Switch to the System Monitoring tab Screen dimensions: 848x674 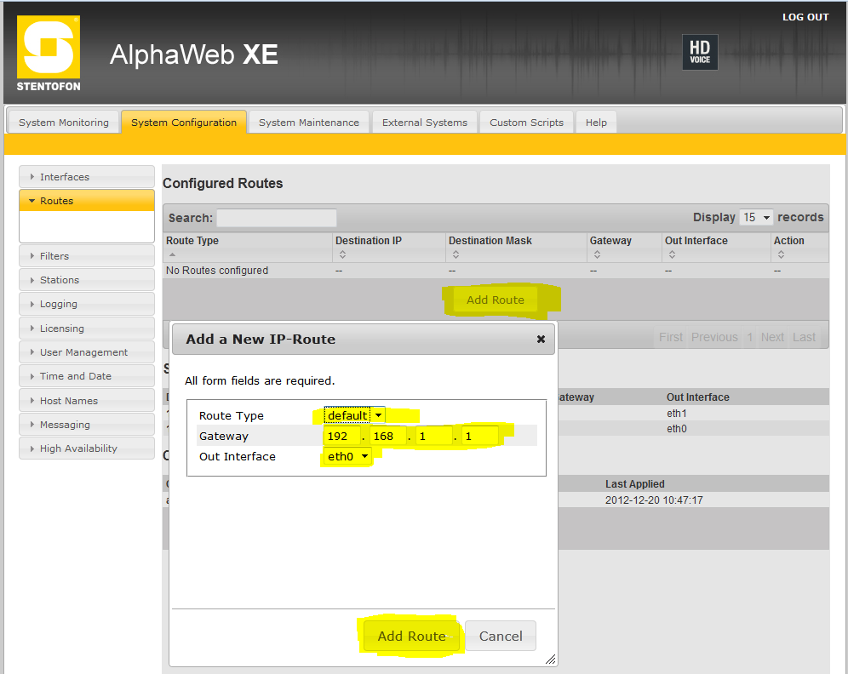click(x=64, y=123)
